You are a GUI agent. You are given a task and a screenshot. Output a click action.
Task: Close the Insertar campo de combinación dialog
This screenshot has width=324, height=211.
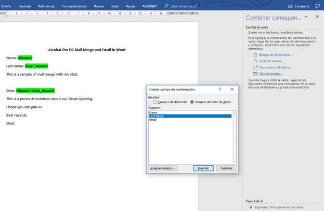(232, 89)
